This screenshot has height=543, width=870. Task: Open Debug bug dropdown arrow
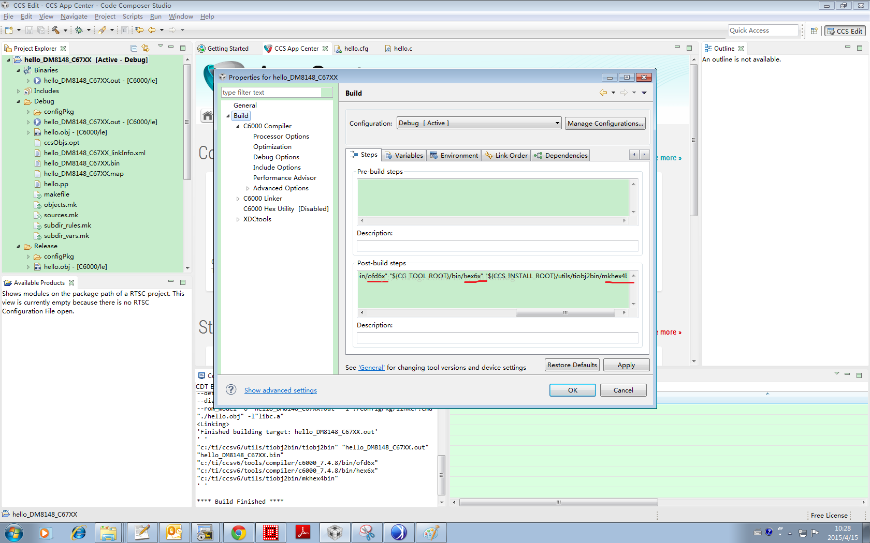tap(89, 31)
